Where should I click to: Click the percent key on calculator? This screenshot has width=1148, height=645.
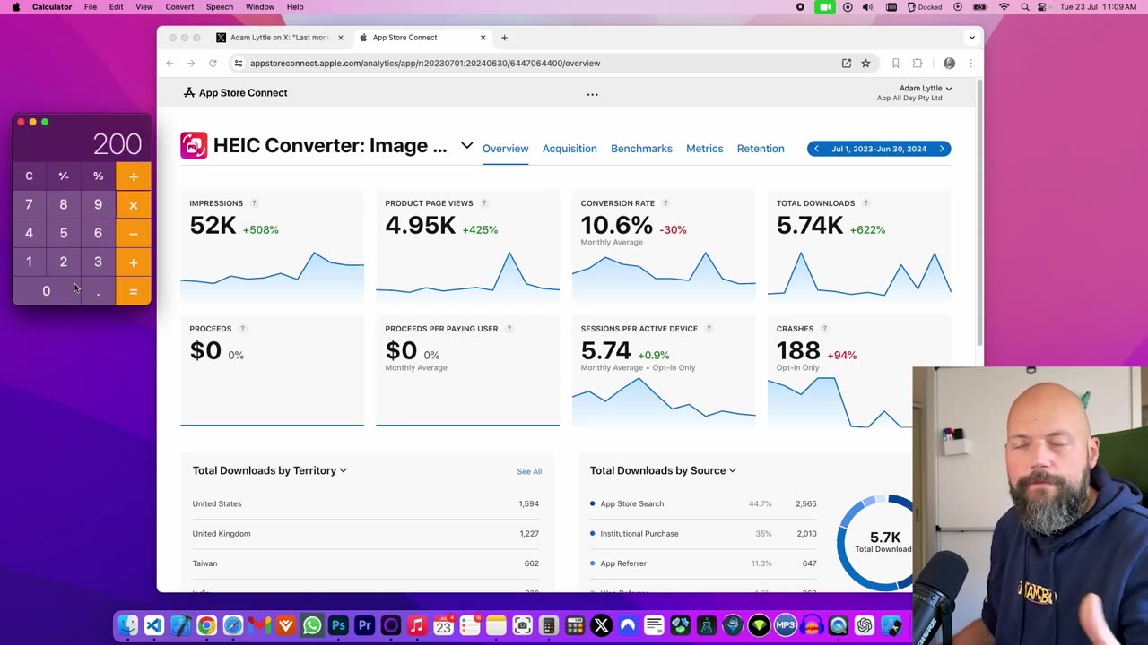tap(98, 176)
